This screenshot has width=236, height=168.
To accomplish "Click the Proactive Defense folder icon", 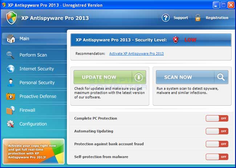I will click(x=11, y=96).
